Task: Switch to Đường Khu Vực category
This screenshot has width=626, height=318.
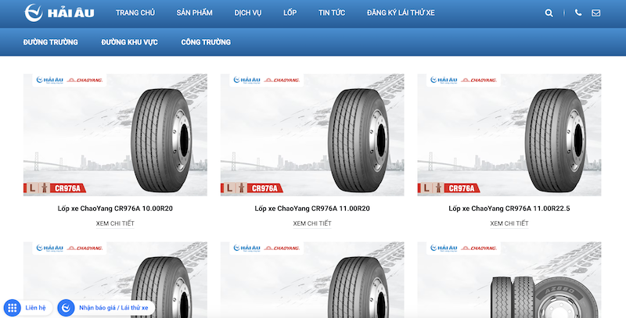Action: coord(129,42)
